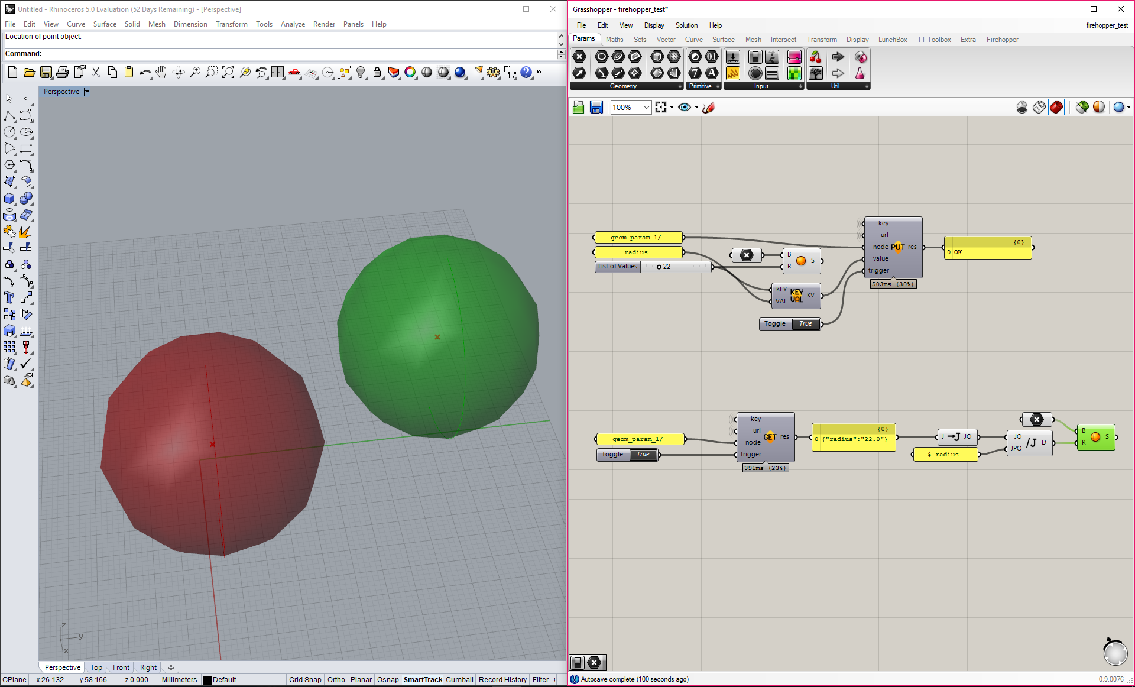Click the red car icon in Rhino toolbar
This screenshot has height=687, width=1135.
(x=294, y=73)
